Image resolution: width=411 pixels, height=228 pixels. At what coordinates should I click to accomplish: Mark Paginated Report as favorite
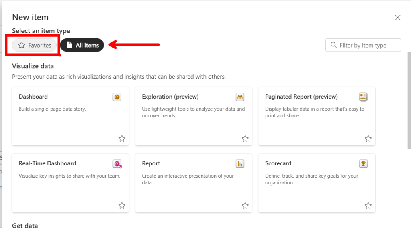coord(368,139)
